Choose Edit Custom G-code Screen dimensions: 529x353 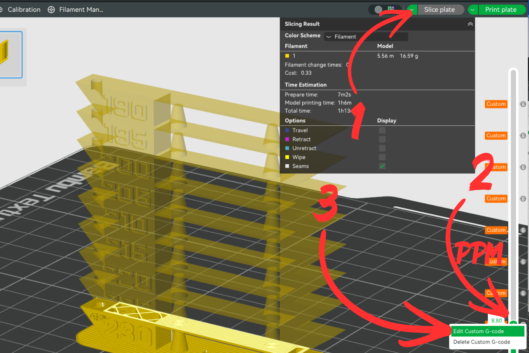(488, 331)
